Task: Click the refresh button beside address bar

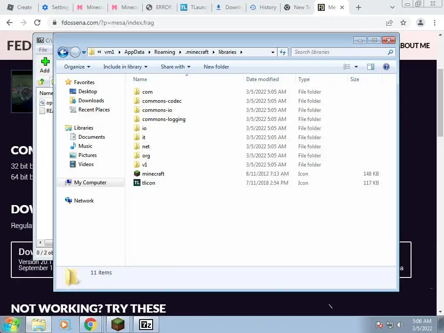Action: pos(283,52)
